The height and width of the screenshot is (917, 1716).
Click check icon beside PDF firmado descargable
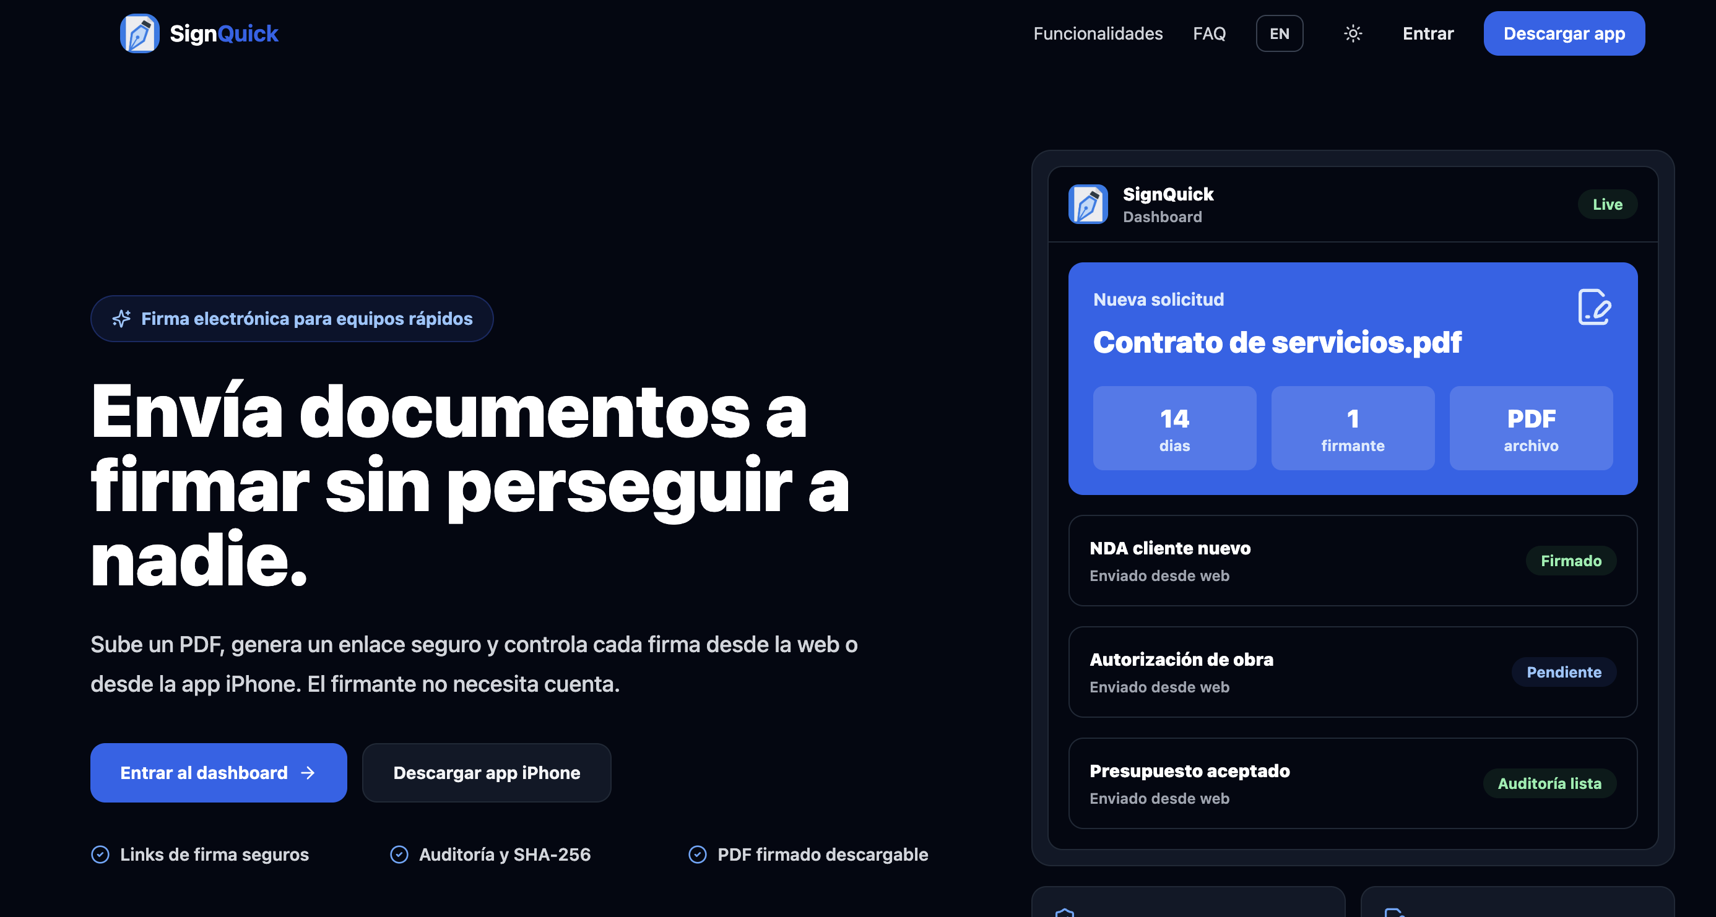point(698,855)
